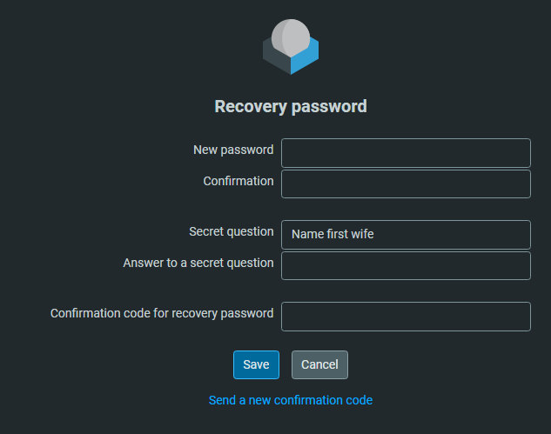The width and height of the screenshot is (551, 434).
Task: Click the 'New password' label
Action: [233, 150]
